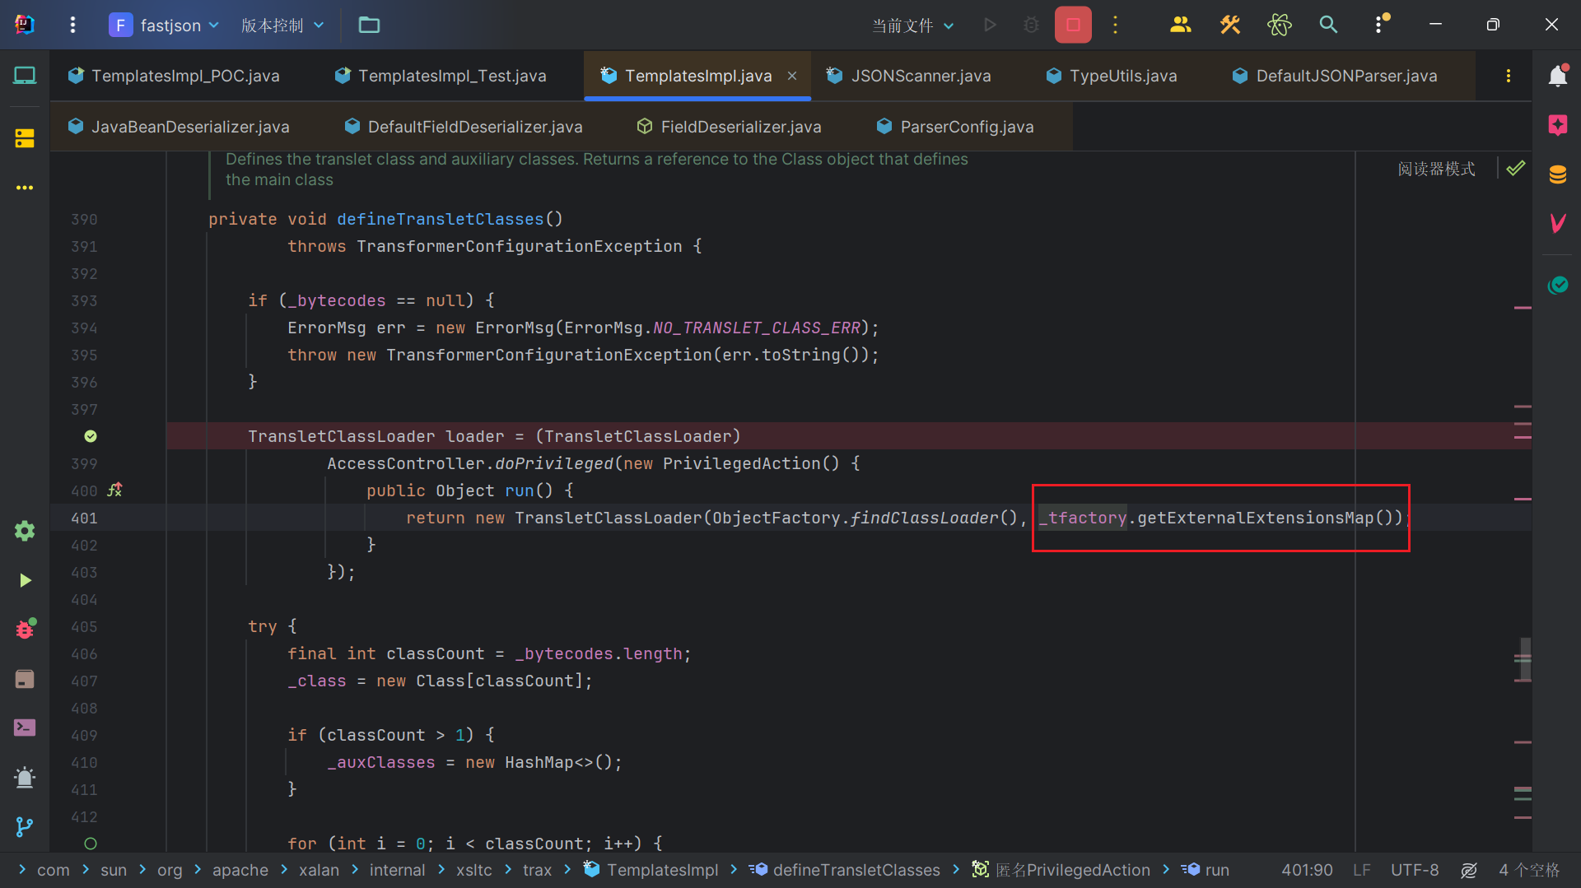
Task: Select breadcrumb 'xalan' in navigation bar
Action: [319, 870]
